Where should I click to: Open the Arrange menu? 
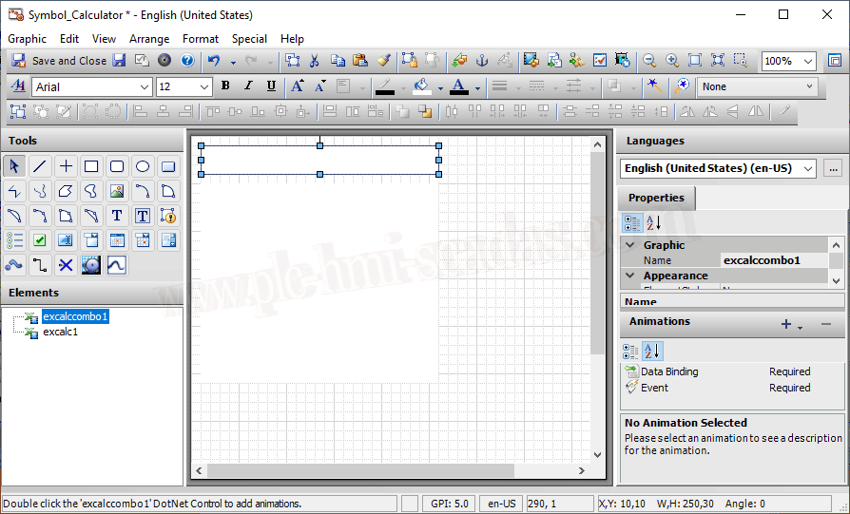149,39
